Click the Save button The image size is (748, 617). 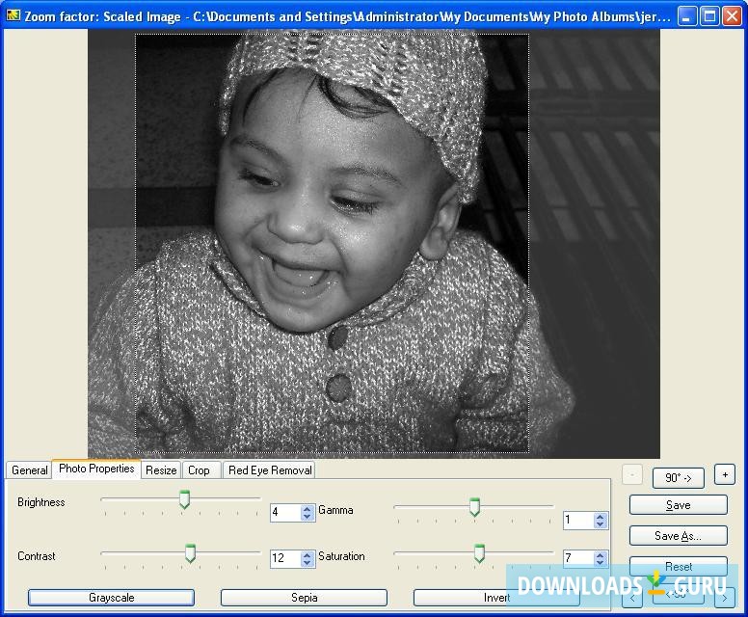click(678, 505)
